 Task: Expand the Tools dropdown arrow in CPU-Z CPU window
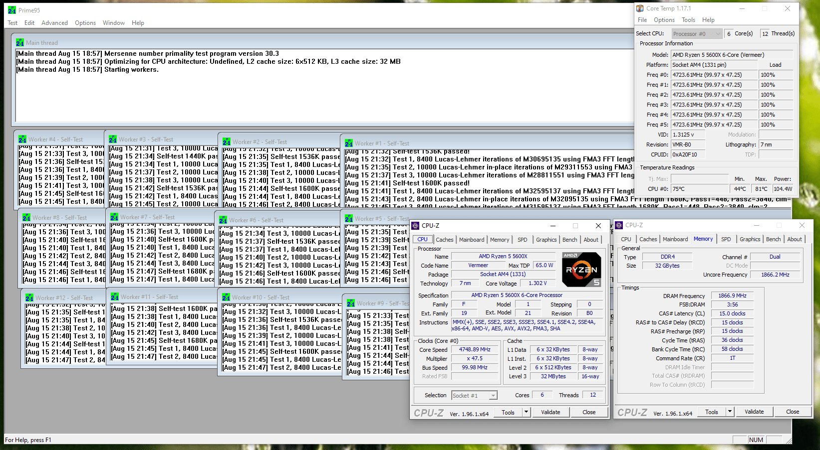click(526, 412)
